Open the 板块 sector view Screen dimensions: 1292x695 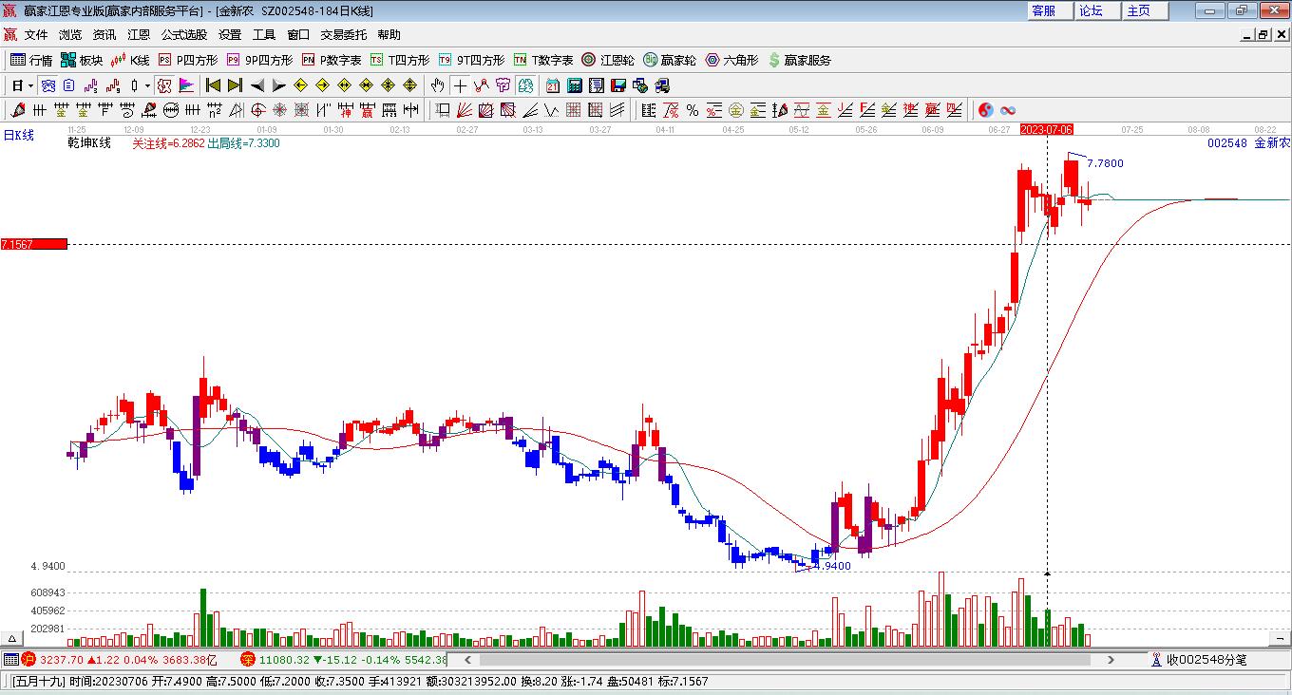coord(82,60)
